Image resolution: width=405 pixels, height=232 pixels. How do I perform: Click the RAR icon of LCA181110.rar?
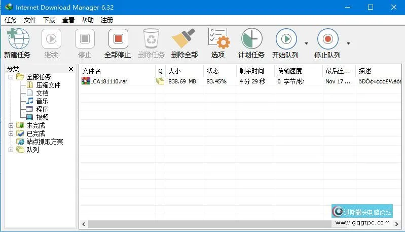pos(86,81)
